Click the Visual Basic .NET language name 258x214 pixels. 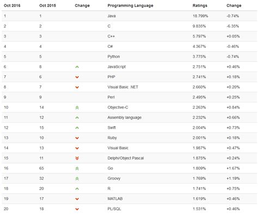[122, 87]
